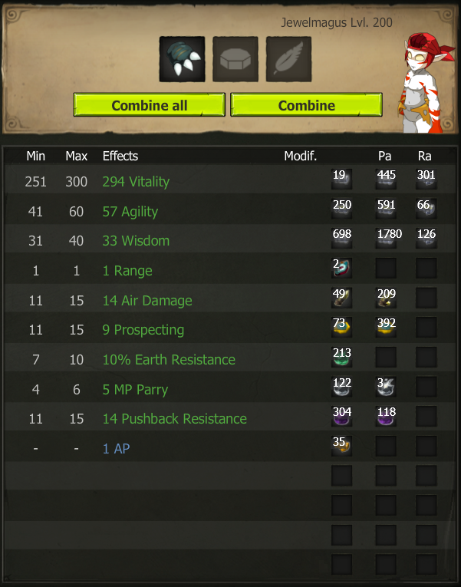This screenshot has height=587, width=461.
Task: Click the Pa MP Parry rune
Action: pos(386,386)
